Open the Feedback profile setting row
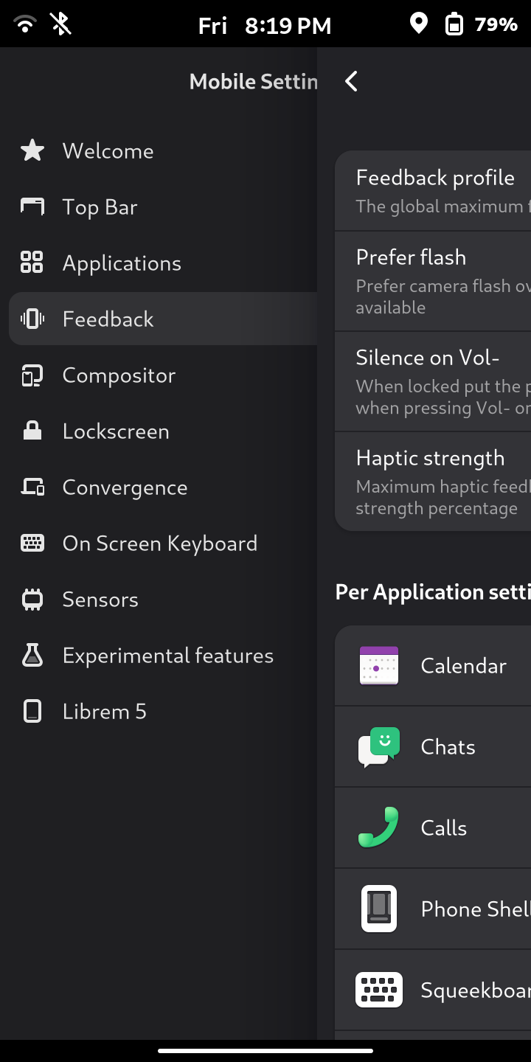 tap(435, 191)
